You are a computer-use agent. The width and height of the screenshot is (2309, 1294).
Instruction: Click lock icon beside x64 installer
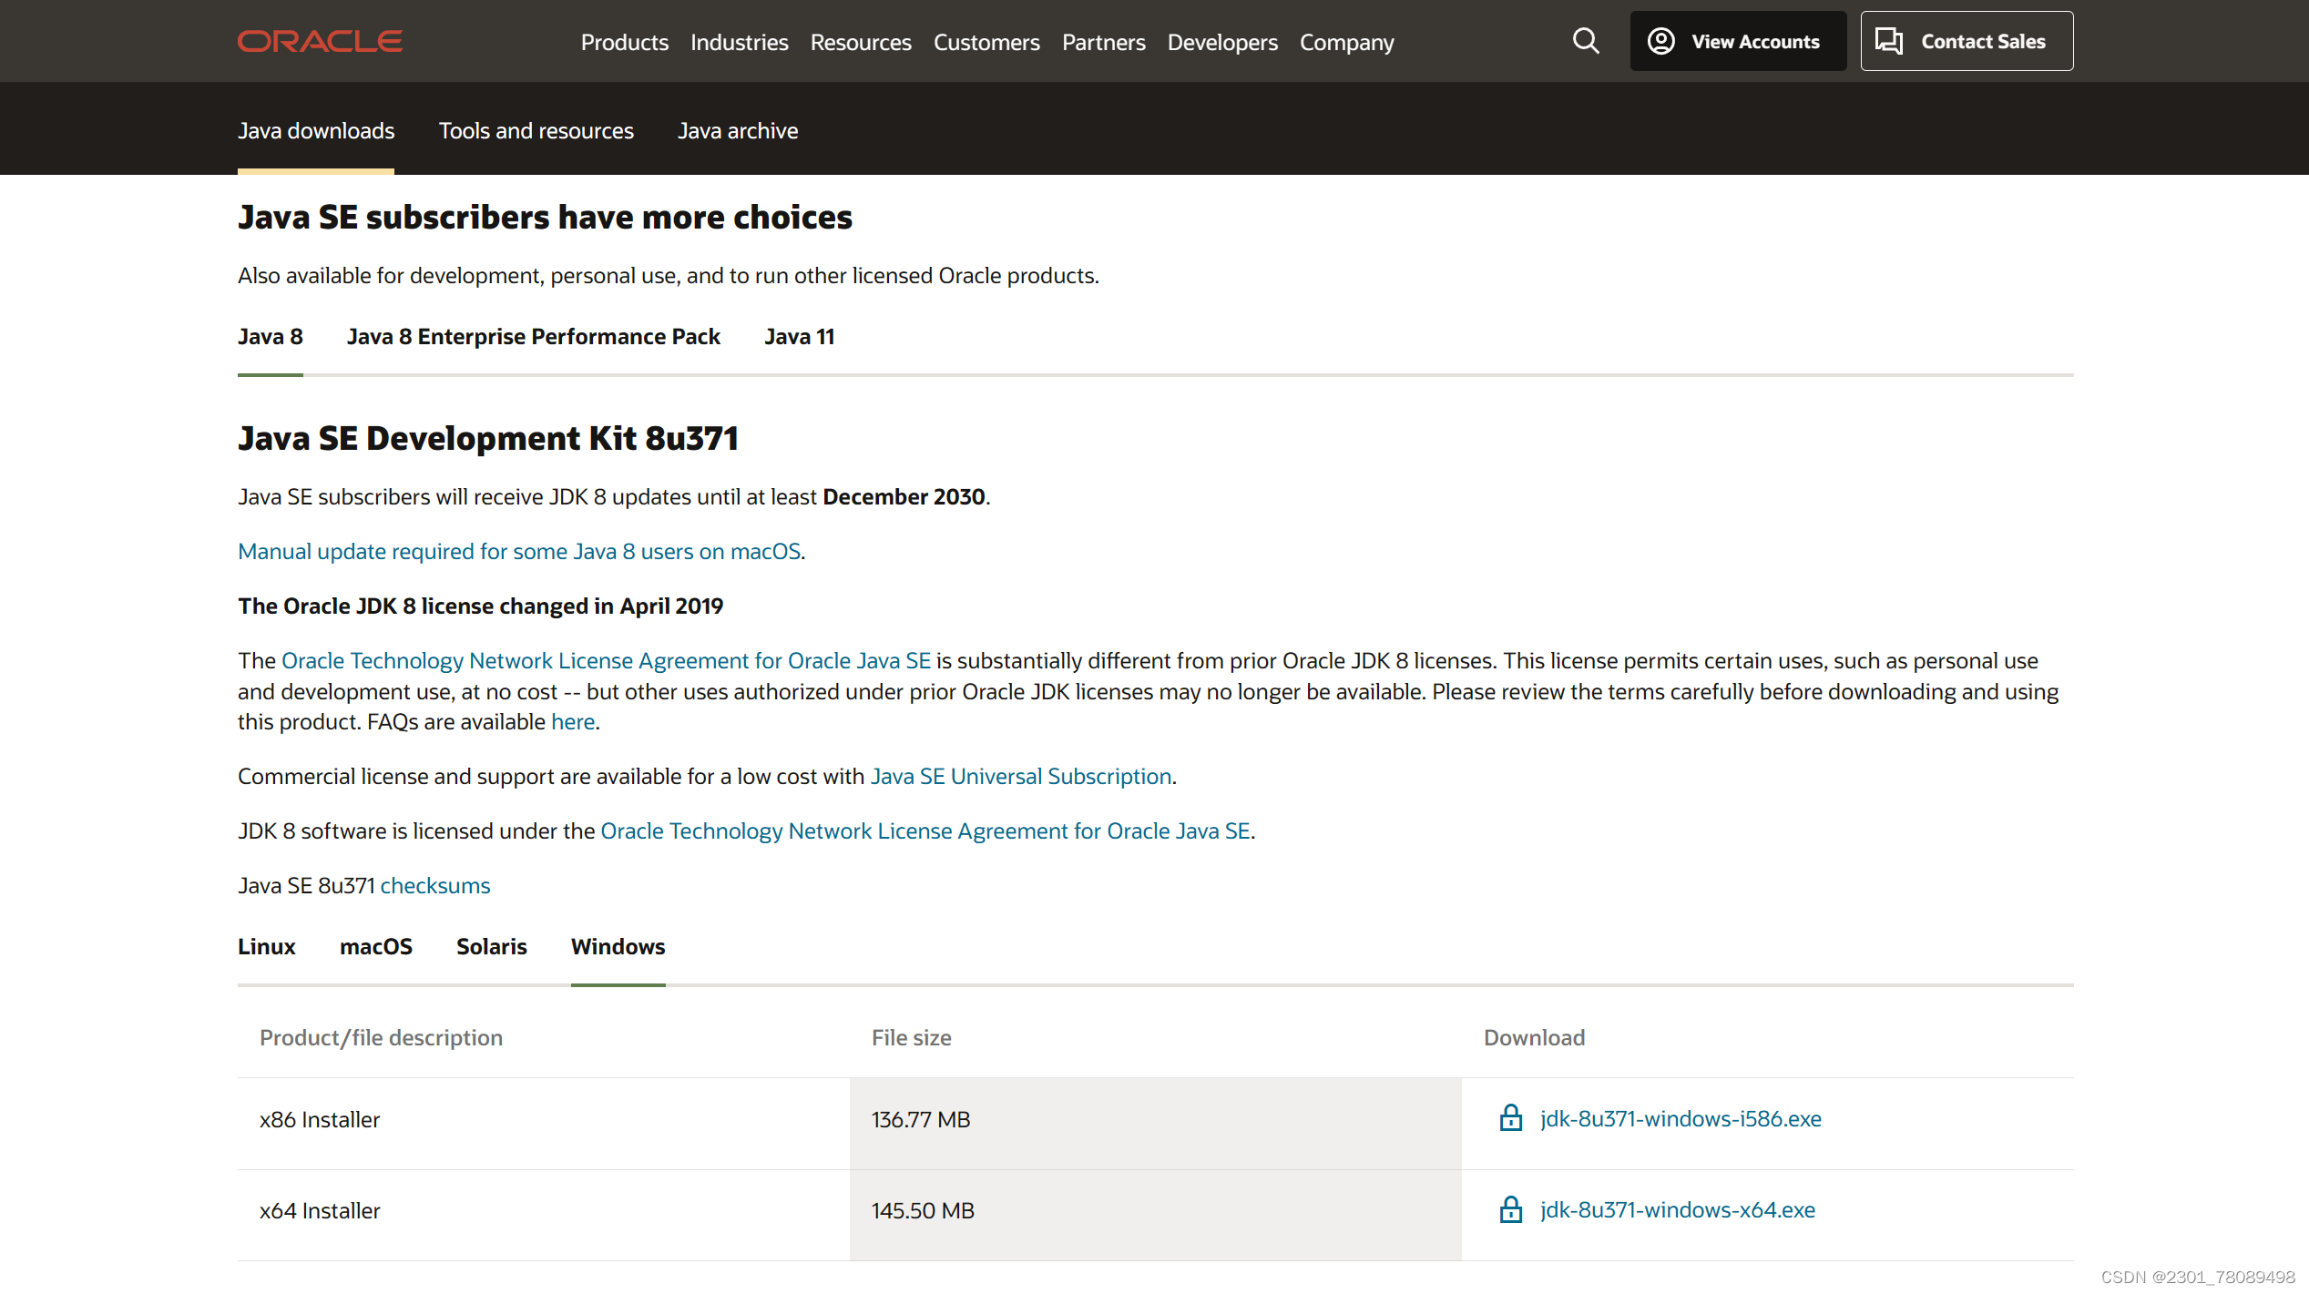(x=1510, y=1209)
